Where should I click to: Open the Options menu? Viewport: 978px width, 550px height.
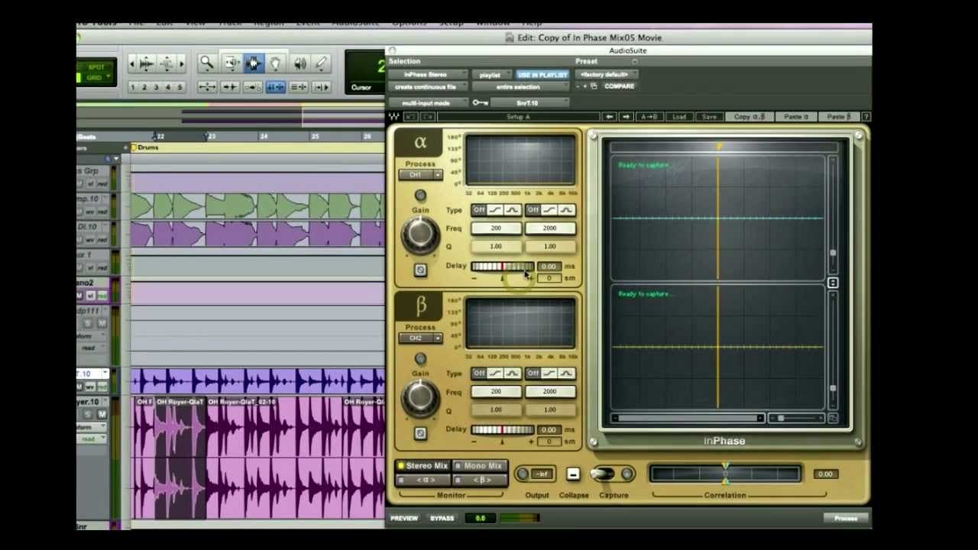pos(410,23)
